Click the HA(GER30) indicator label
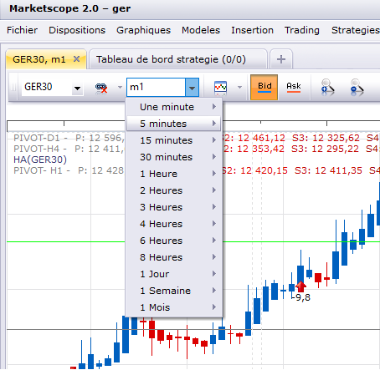Screen dimensions: 380x370 click(40, 160)
